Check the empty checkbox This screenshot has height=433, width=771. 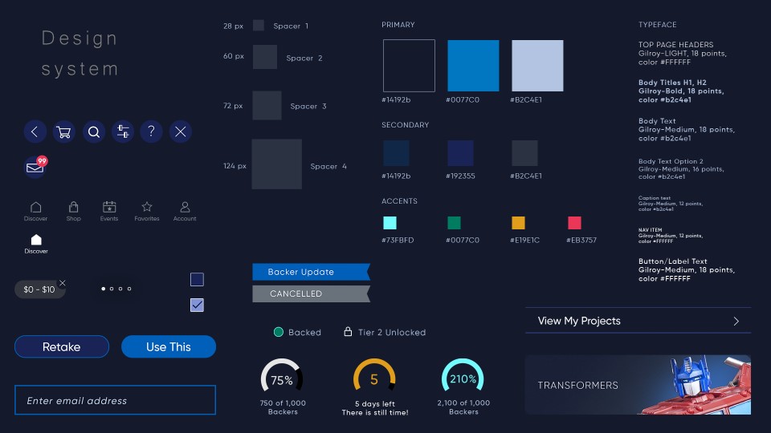point(197,280)
